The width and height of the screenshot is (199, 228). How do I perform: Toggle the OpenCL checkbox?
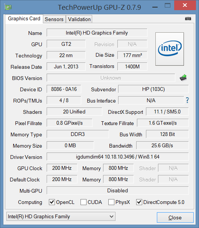click(52, 202)
